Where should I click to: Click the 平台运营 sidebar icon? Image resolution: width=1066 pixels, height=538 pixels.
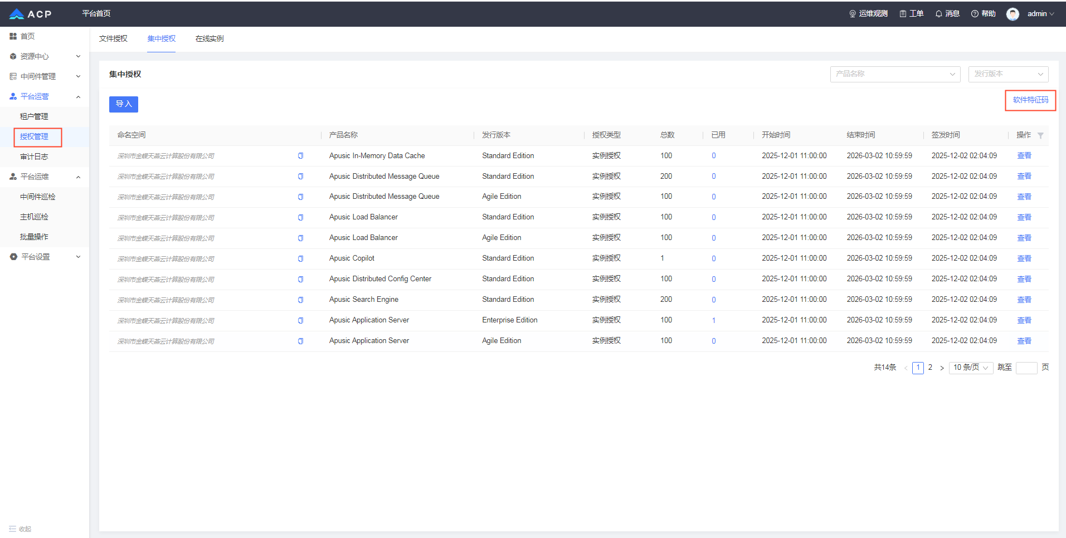[13, 96]
